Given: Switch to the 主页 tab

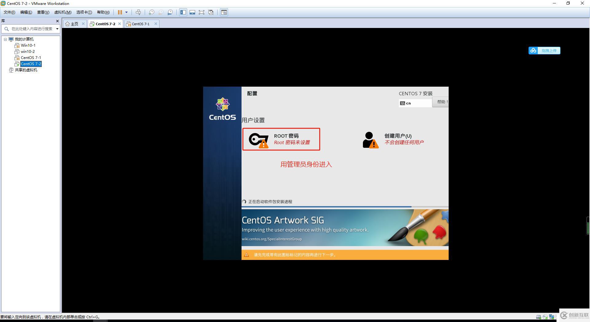Looking at the screenshot, I should 75,24.
